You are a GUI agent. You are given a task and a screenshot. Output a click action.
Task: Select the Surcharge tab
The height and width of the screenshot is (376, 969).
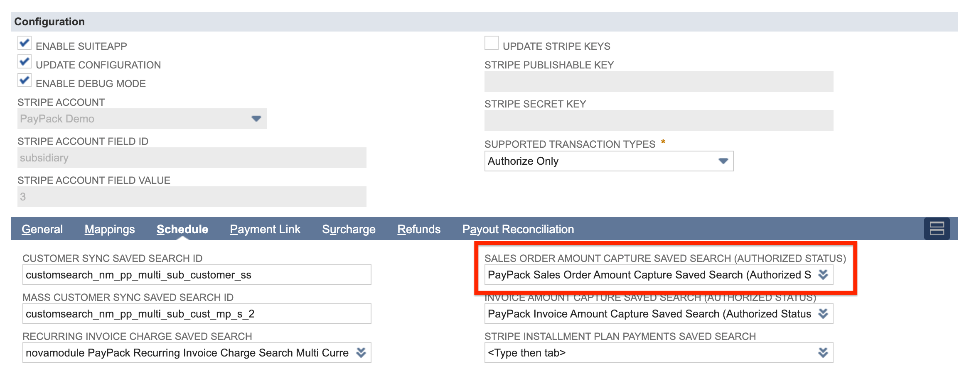coord(349,229)
